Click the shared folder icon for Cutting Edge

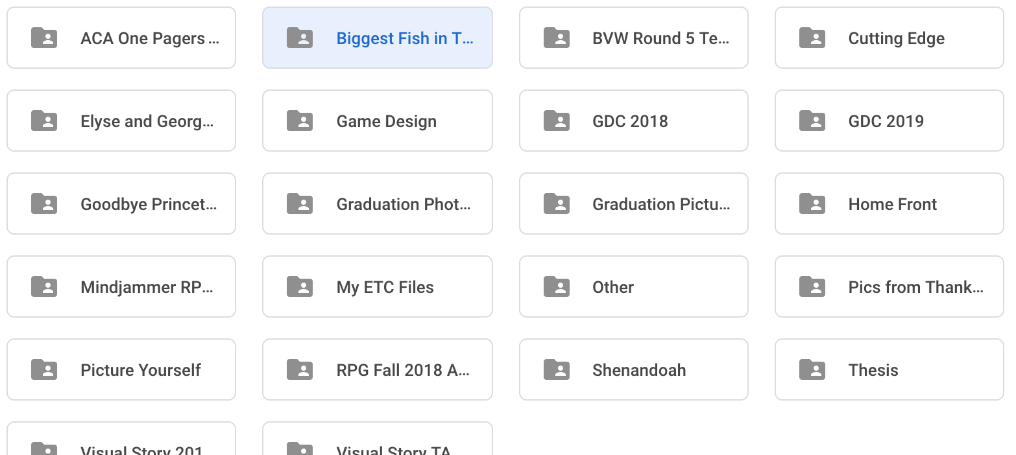(812, 38)
